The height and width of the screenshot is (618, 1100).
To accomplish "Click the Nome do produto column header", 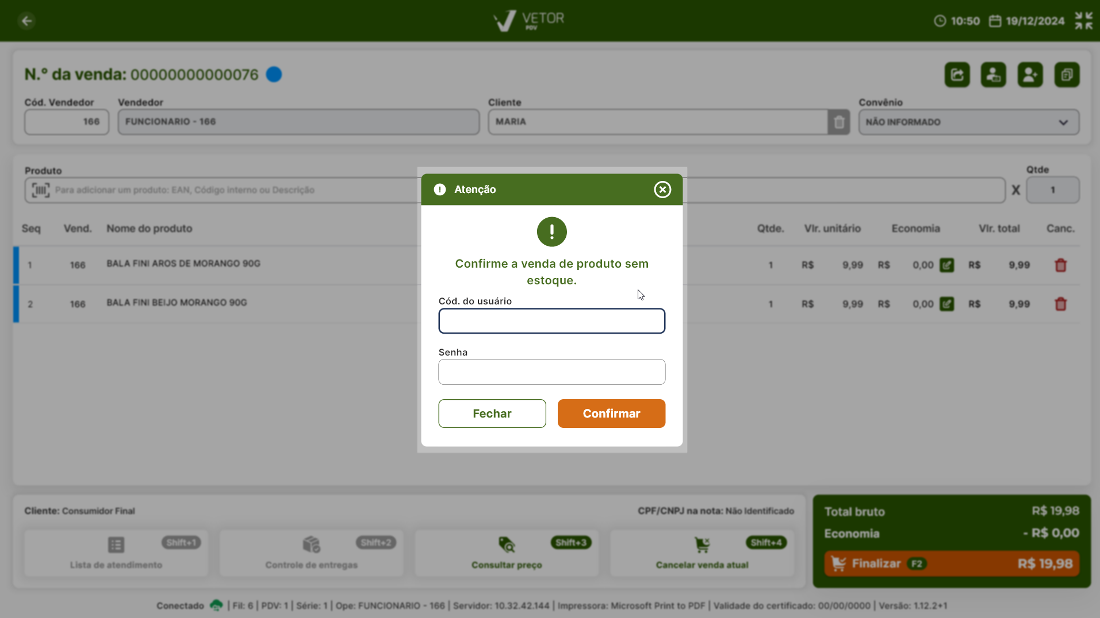I will (x=150, y=229).
